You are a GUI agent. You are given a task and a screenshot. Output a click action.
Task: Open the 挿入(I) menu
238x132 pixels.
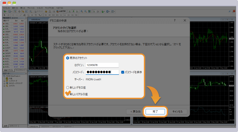23,8
